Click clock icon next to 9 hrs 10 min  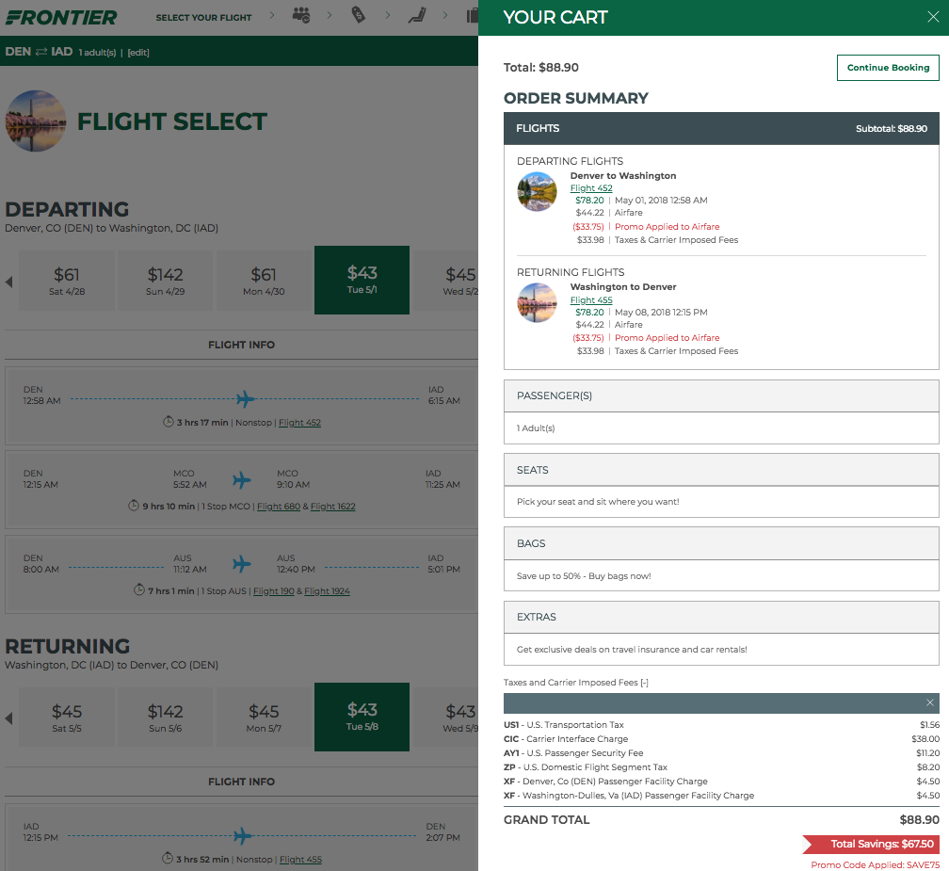[134, 506]
